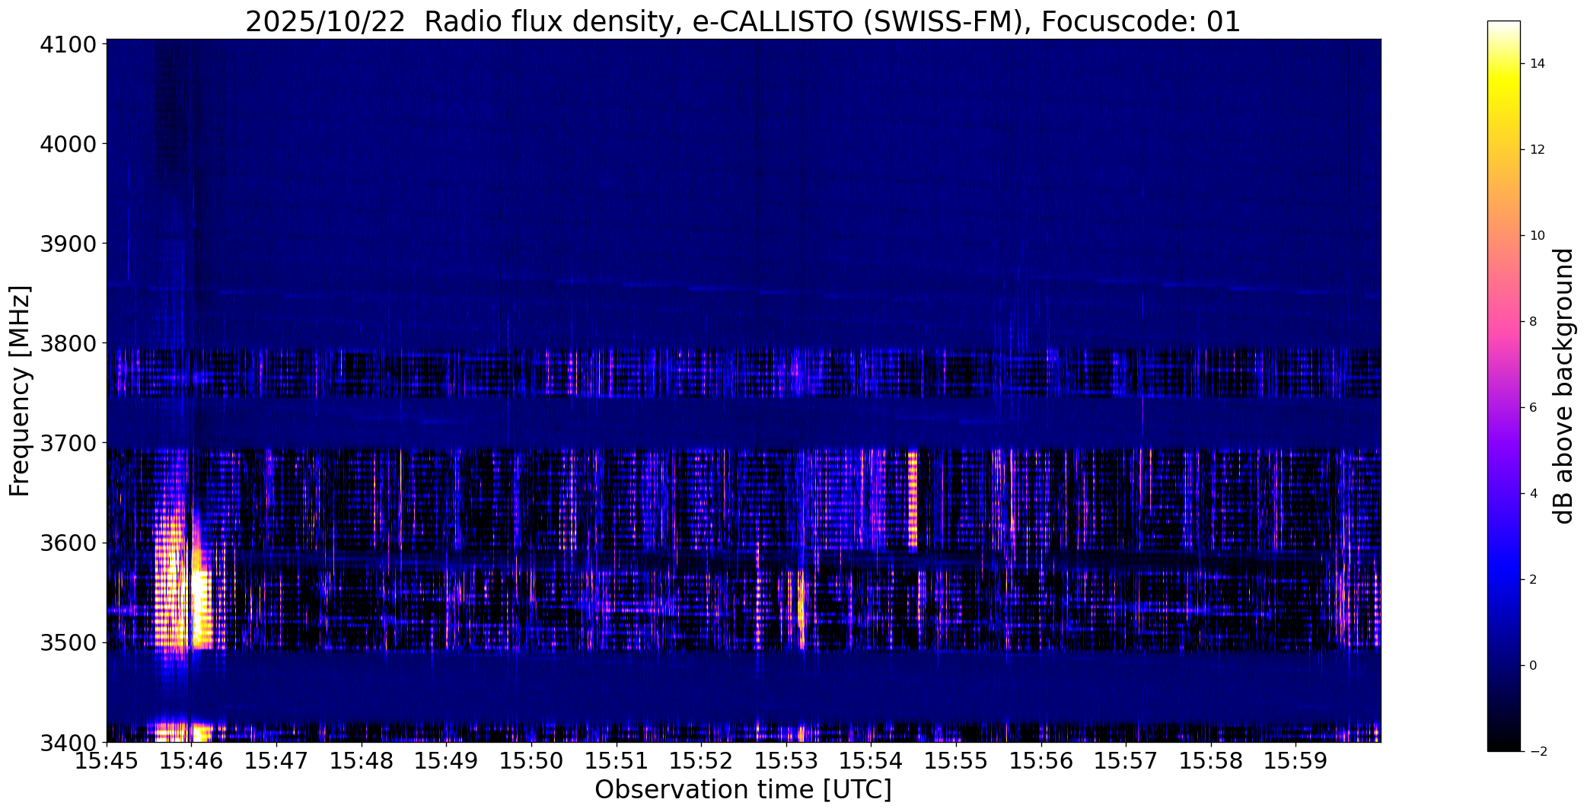
Task: Select the 3400 frequency tick label
Action: coord(68,742)
